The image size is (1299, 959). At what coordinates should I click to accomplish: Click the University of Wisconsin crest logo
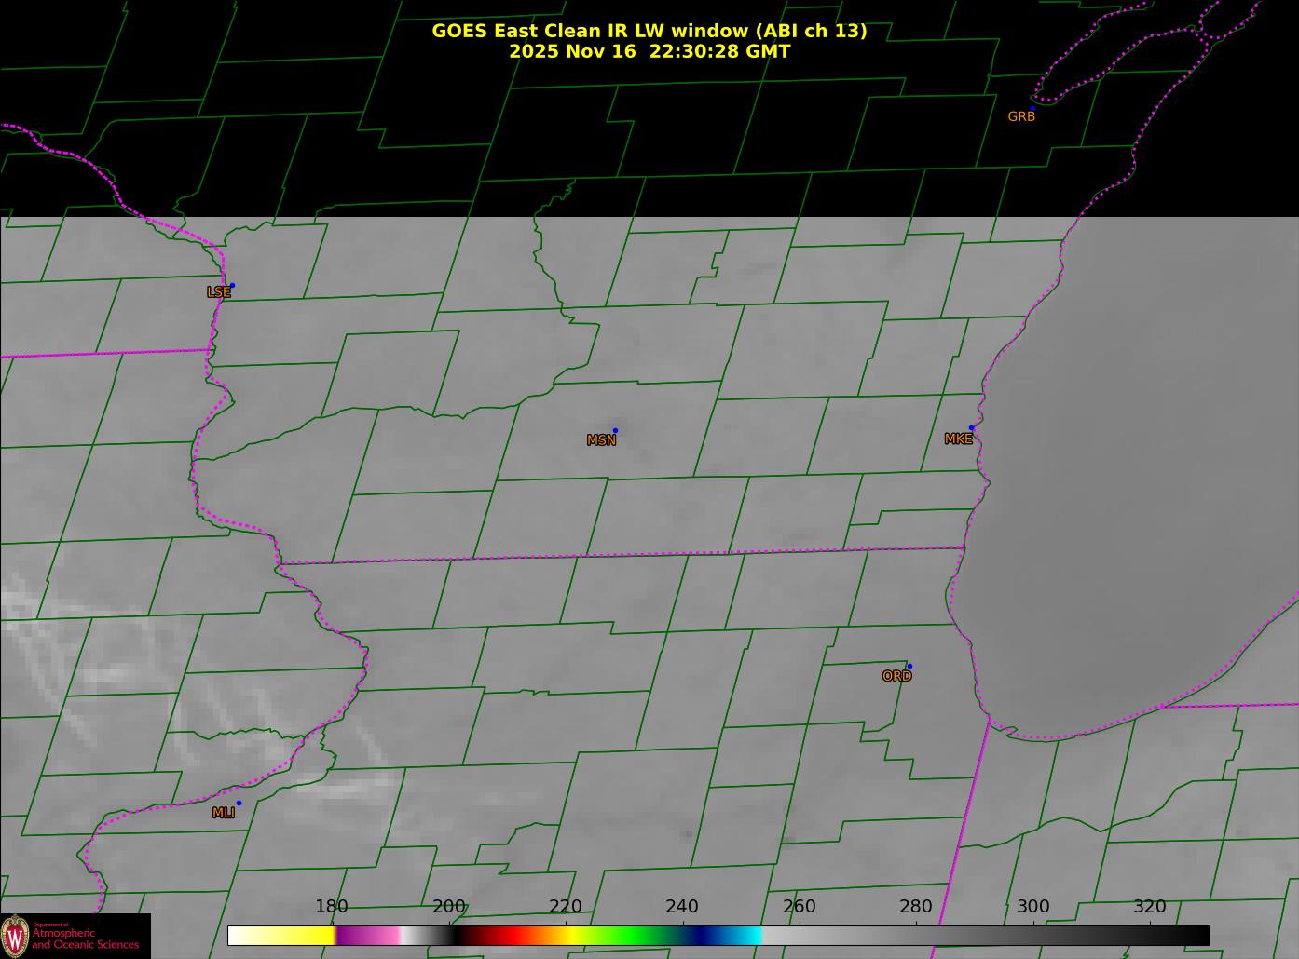(15, 935)
